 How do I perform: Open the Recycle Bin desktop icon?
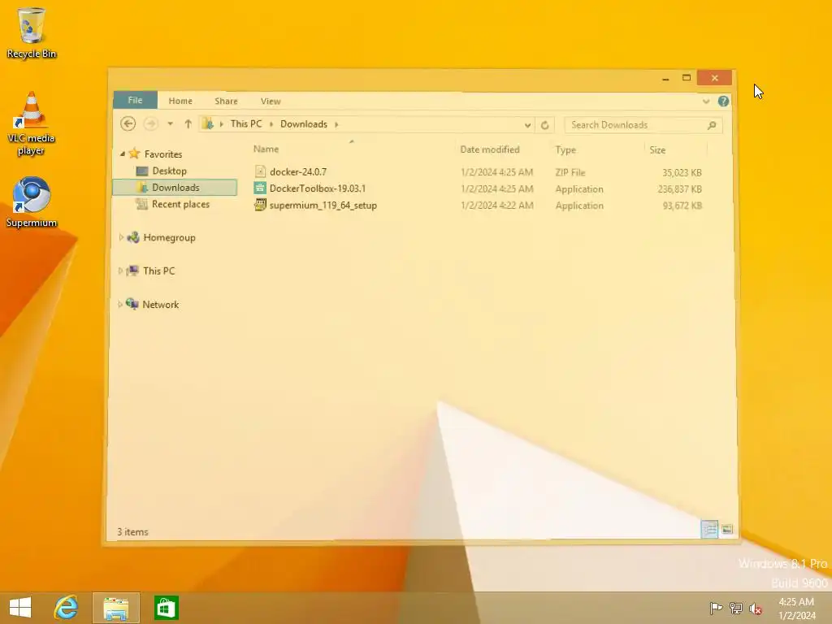(31, 32)
